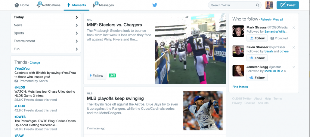Screen dimensions: 310x137
Task: Click the Change trends link
Action: tap(35, 63)
